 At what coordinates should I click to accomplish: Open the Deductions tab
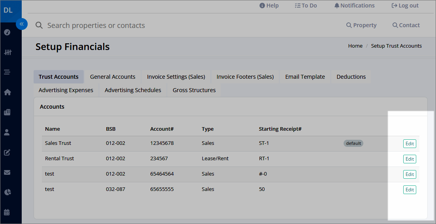(x=351, y=77)
